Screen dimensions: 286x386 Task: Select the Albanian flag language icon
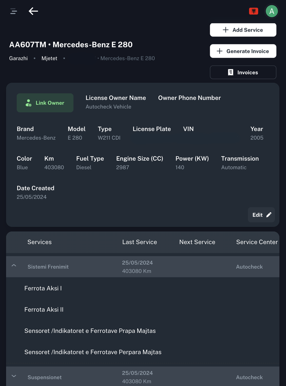tap(254, 11)
